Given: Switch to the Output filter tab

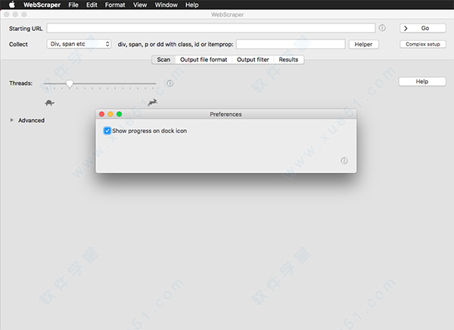Looking at the screenshot, I should click(253, 60).
